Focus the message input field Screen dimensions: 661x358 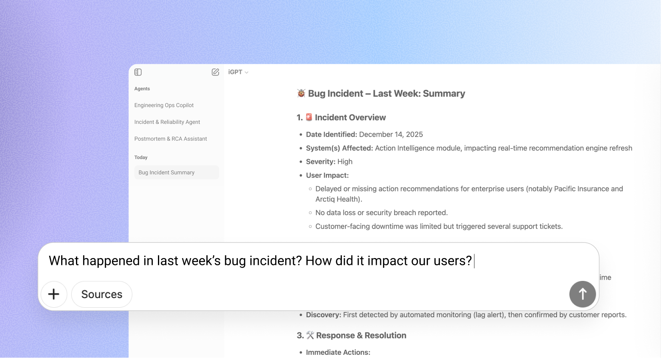point(260,261)
